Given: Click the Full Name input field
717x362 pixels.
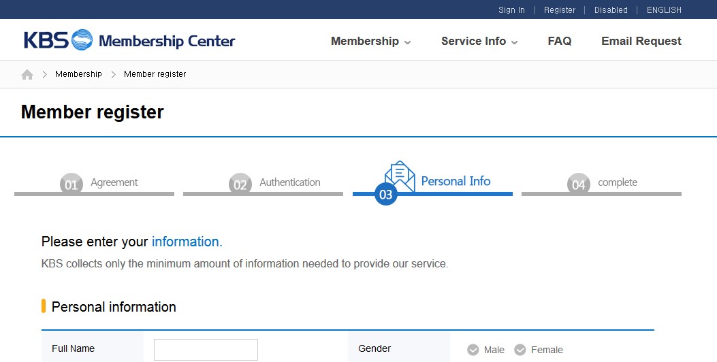Looking at the screenshot, I should point(206,349).
